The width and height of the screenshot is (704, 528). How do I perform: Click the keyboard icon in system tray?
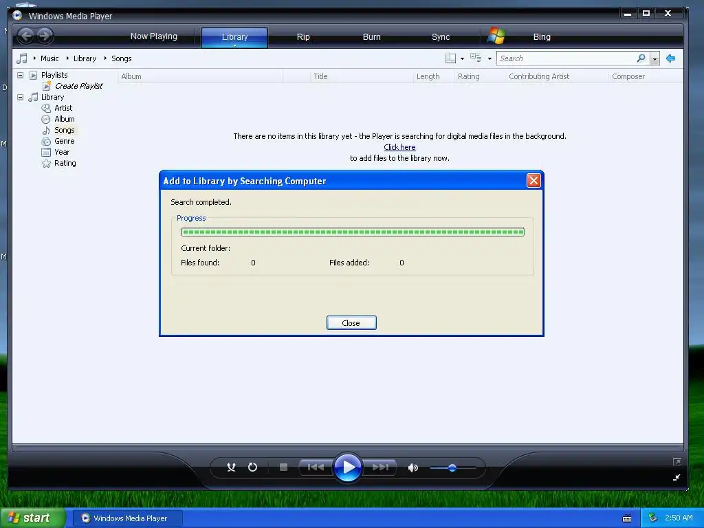627,518
